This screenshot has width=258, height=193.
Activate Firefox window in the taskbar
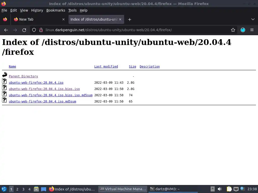pyautogui.click(x=72, y=189)
